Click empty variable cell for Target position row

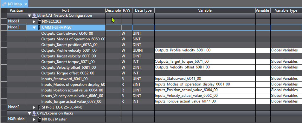pos(205,45)
